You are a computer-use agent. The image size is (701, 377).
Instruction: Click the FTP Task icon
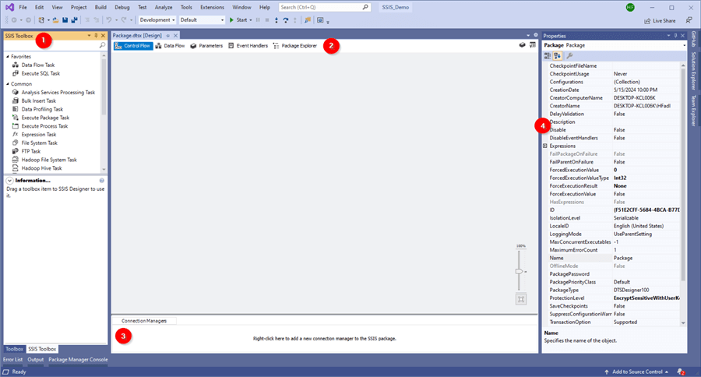coord(16,151)
